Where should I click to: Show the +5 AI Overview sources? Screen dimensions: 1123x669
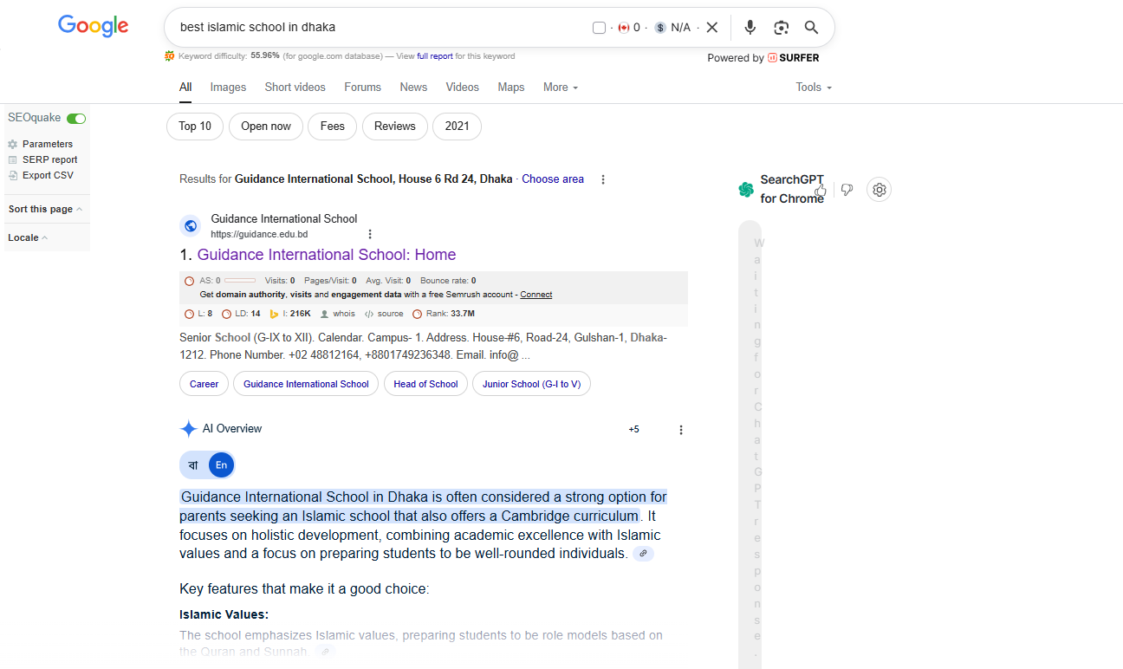[634, 429]
